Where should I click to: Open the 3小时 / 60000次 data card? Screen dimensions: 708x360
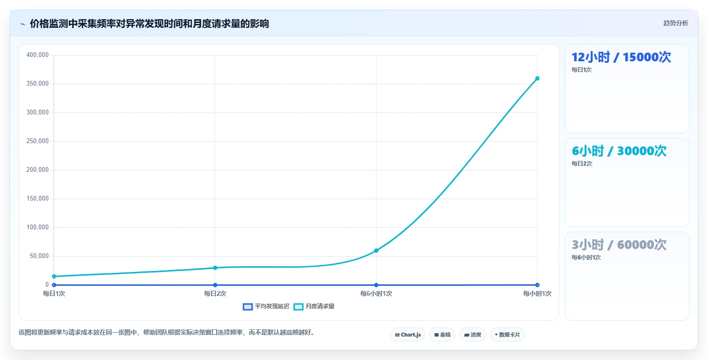click(627, 276)
